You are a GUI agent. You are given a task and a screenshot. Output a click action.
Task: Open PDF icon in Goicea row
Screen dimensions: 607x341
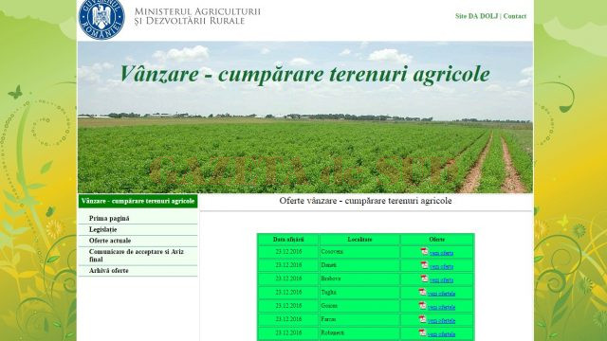422,305
